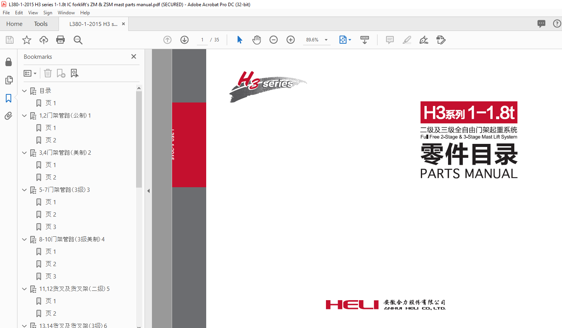Collapse the 3,4门架管路(美制) 2 bookmark
The image size is (562, 328).
tap(24, 153)
